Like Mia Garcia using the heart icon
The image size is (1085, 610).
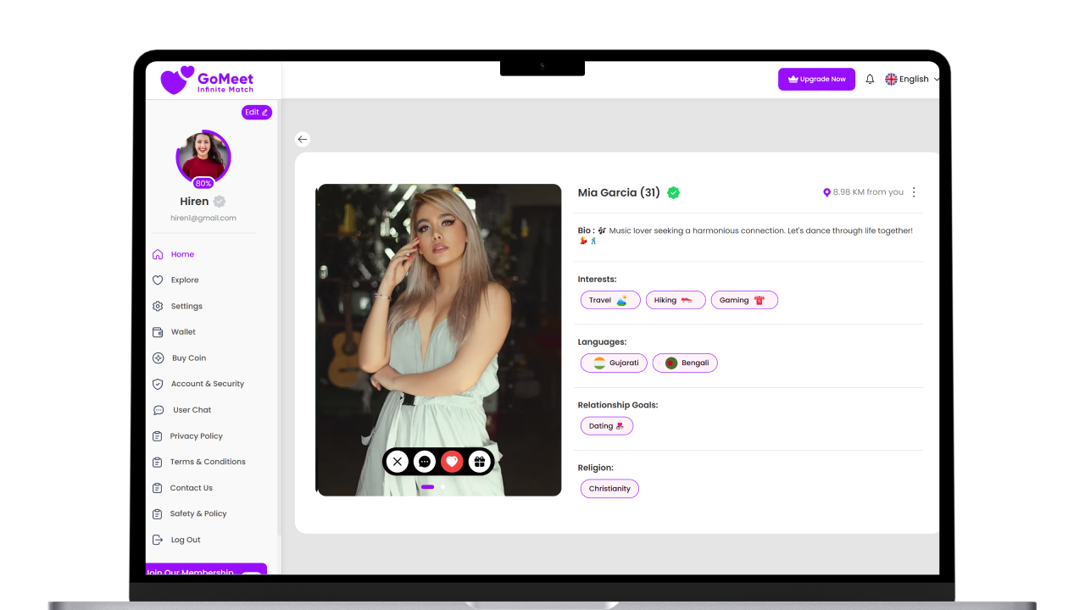(x=453, y=461)
